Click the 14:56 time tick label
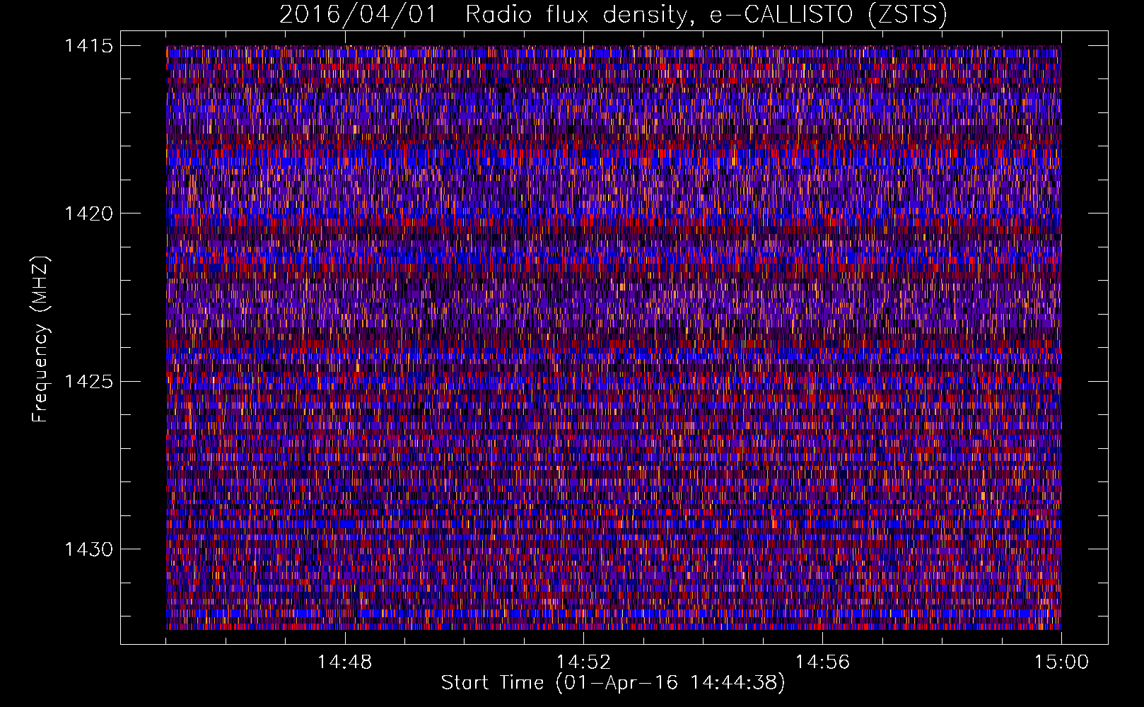Image resolution: width=1144 pixels, height=707 pixels. [822, 662]
